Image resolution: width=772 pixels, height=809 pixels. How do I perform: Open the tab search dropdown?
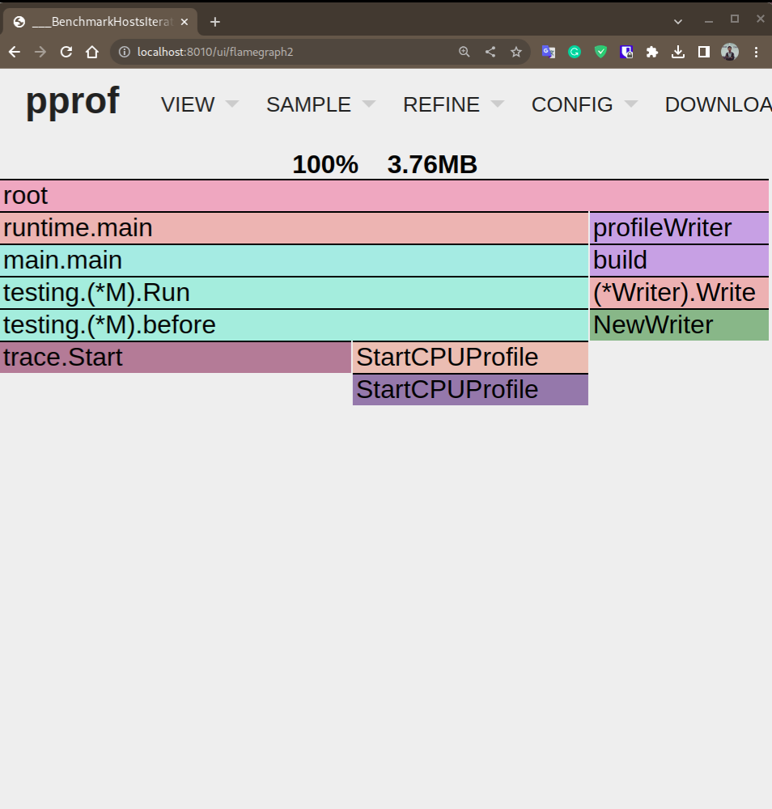click(678, 22)
